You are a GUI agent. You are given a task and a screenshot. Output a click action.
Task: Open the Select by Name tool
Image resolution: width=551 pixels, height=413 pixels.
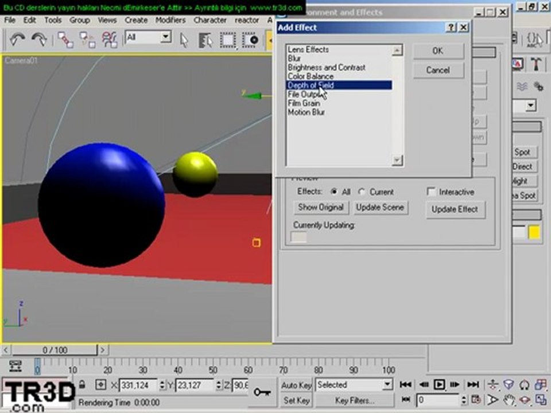tap(206, 40)
